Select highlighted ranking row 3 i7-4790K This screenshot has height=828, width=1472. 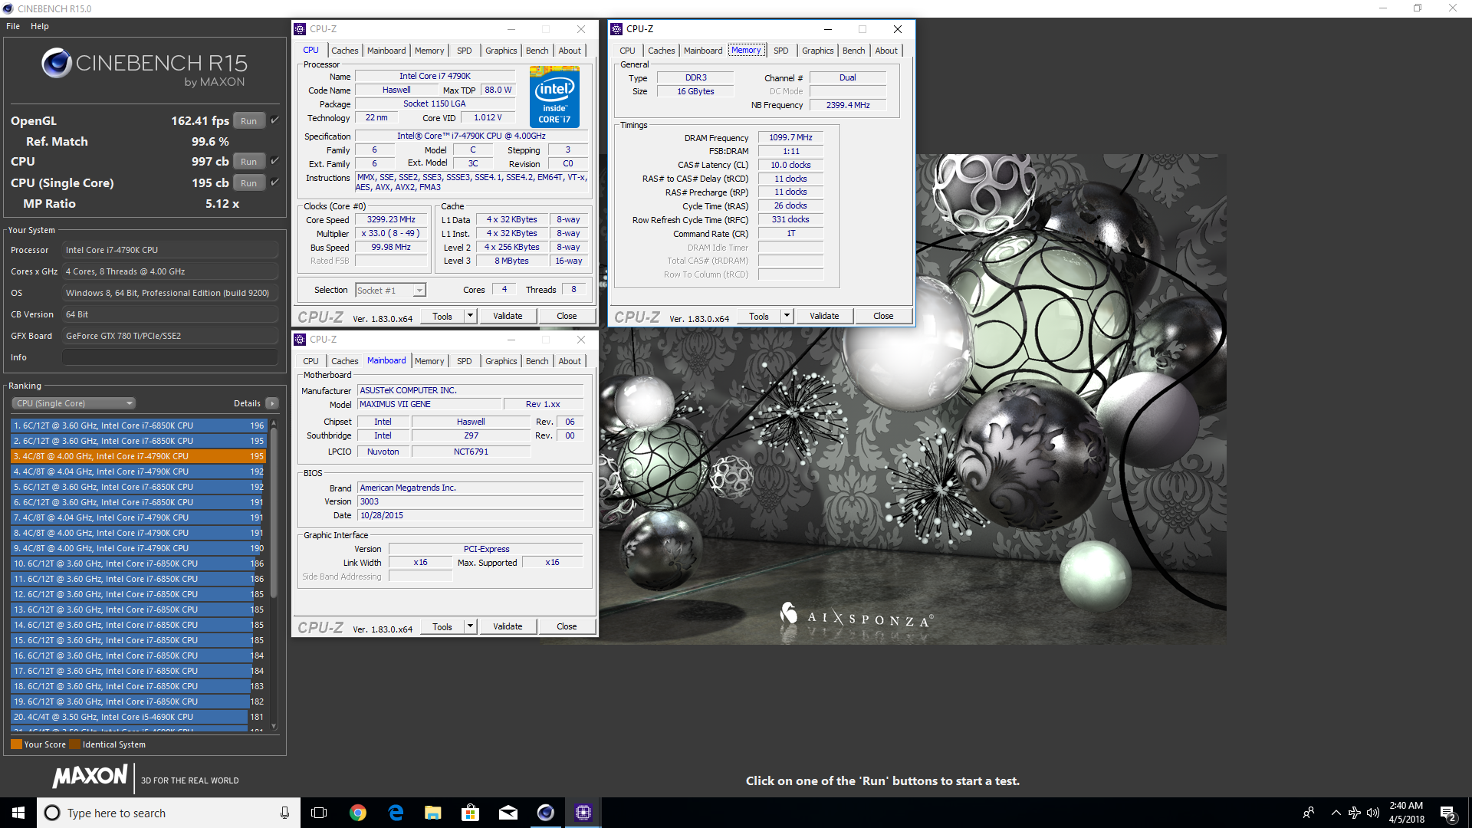click(x=138, y=456)
